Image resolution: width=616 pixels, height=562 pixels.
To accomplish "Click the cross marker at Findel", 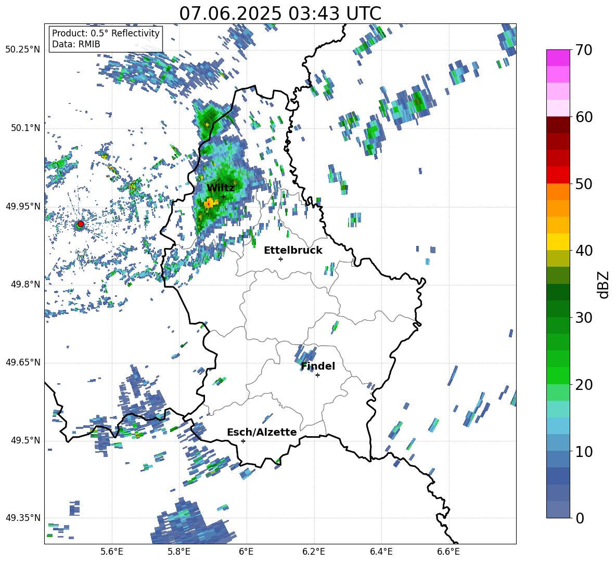I will [317, 375].
